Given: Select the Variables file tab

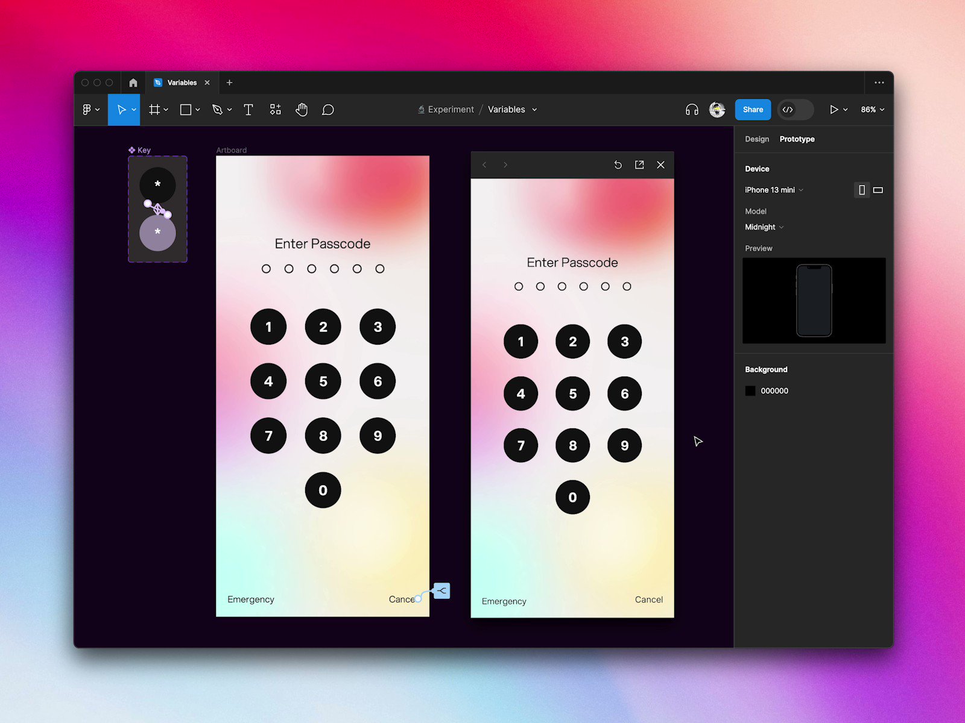Looking at the screenshot, I should [x=181, y=83].
